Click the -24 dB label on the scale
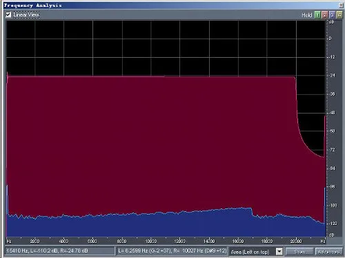This screenshot has width=345, height=258. pyautogui.click(x=332, y=75)
